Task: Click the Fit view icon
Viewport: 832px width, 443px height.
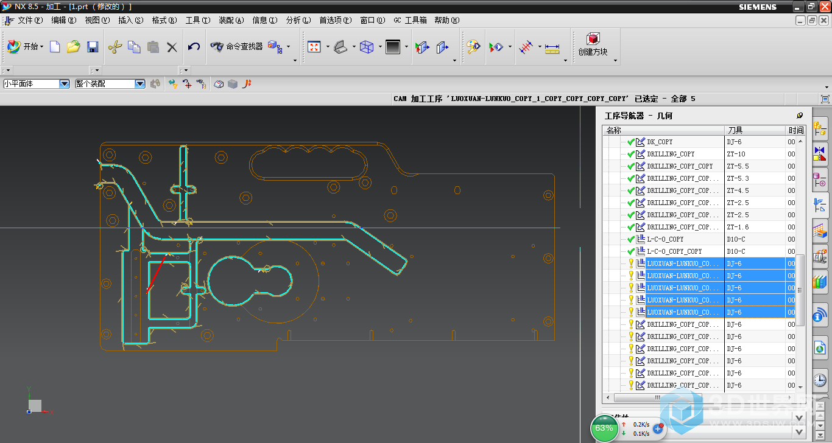Action: click(x=314, y=47)
